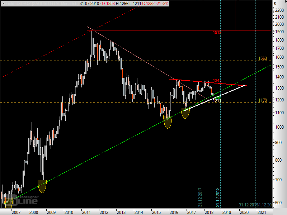Click the small square icon in chart legend
The image size is (287, 215).
point(3,3)
